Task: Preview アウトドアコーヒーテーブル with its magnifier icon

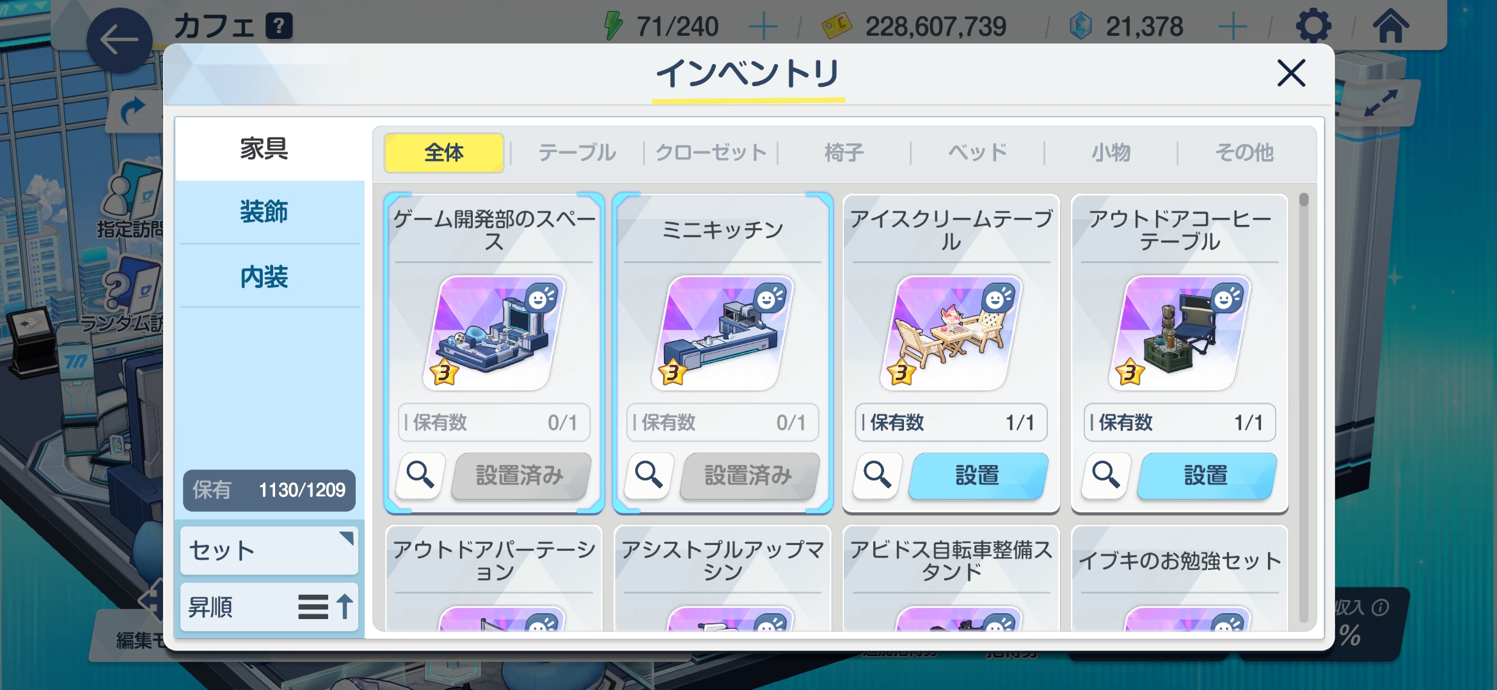Action: point(1105,475)
